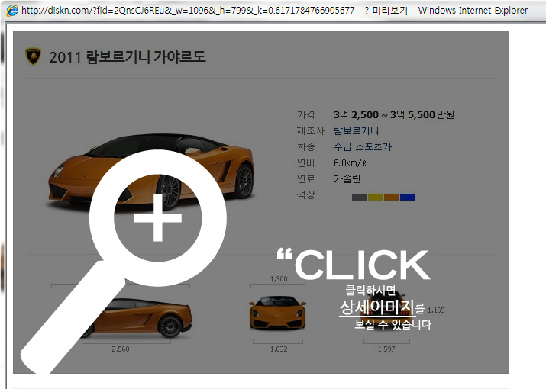Click the 클릭하시면 overlay text
This screenshot has width=546, height=389.
(x=370, y=290)
